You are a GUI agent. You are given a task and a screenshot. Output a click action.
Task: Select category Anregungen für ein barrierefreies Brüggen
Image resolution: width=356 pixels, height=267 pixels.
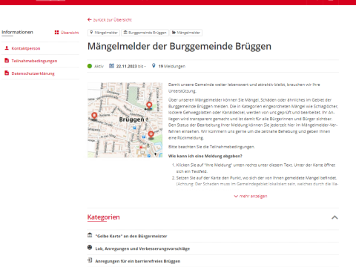click(x=138, y=261)
